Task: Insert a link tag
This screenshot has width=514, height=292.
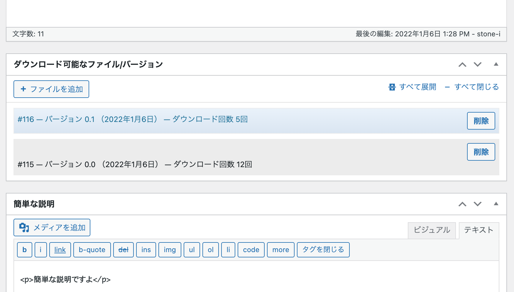Action: 60,250
